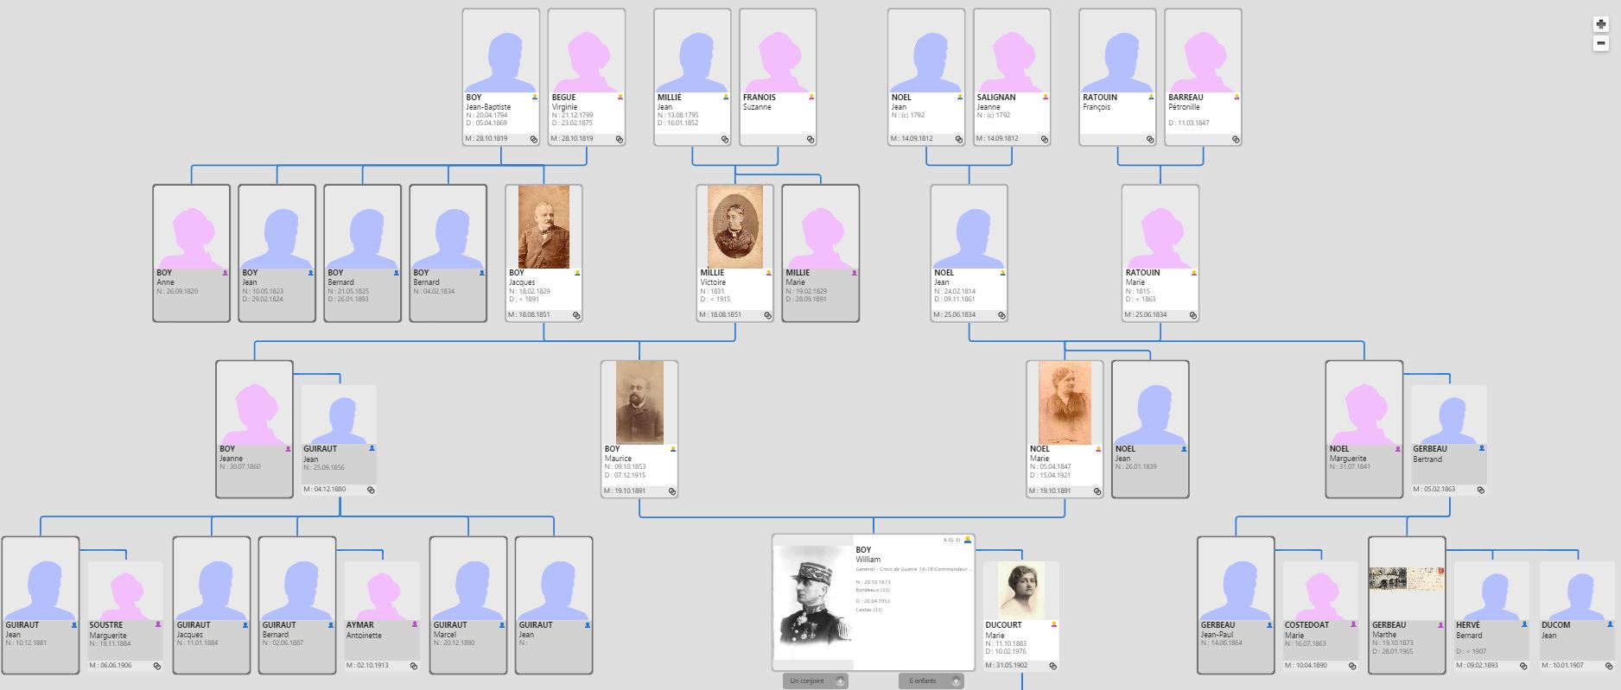This screenshot has height=690, width=1621.
Task: Zoom out with the minus button
Action: coord(1600,43)
